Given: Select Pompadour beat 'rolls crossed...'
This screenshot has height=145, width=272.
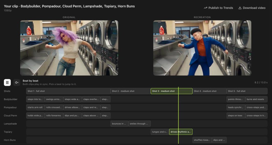Looking at the screenshot, I should [54, 107].
